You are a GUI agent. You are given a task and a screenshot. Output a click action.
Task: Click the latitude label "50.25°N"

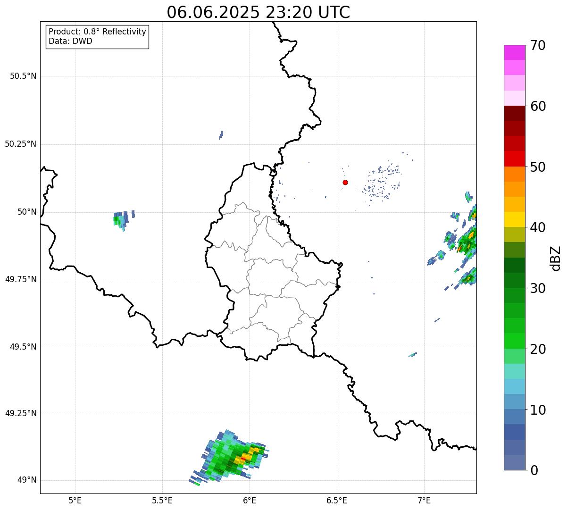(21, 144)
